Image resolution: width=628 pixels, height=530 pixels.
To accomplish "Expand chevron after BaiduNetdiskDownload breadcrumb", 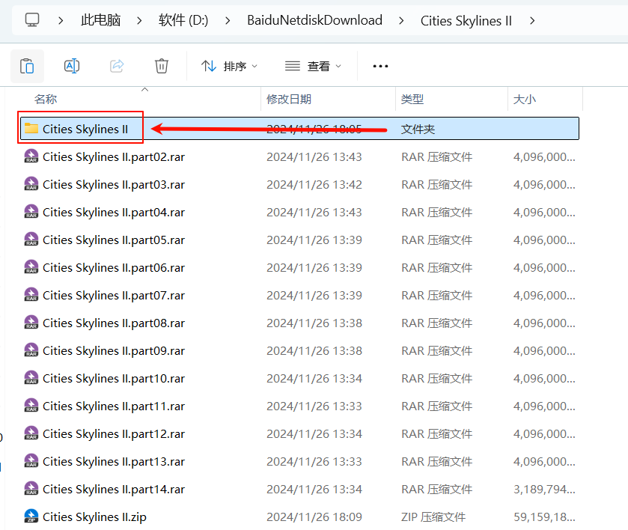I will tap(401, 20).
